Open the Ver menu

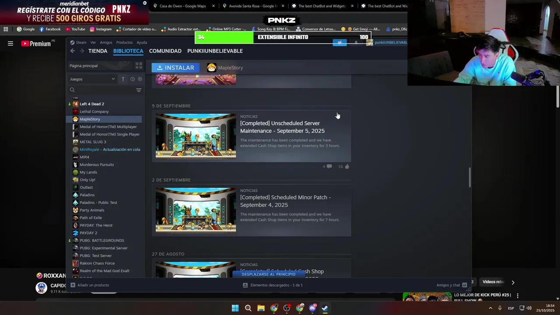[x=93, y=42]
